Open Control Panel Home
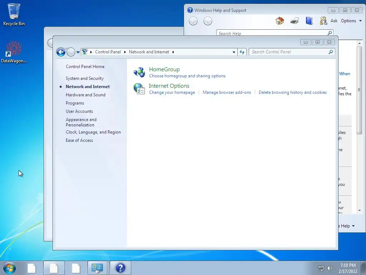Image resolution: width=366 pixels, height=275 pixels. [x=85, y=66]
